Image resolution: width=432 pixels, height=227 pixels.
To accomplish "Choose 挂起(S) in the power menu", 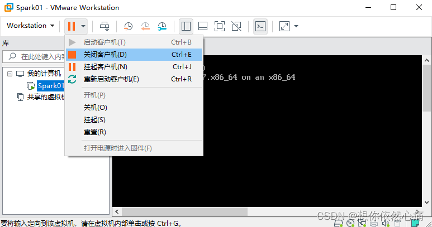I will coord(134,120).
